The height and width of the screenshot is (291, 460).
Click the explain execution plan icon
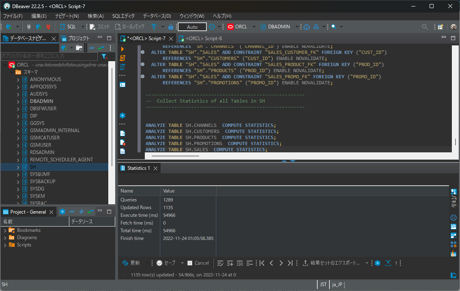point(123,67)
